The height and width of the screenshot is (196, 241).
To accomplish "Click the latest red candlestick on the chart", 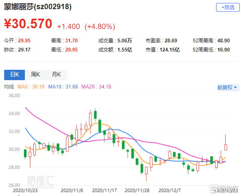I will point(226,147).
